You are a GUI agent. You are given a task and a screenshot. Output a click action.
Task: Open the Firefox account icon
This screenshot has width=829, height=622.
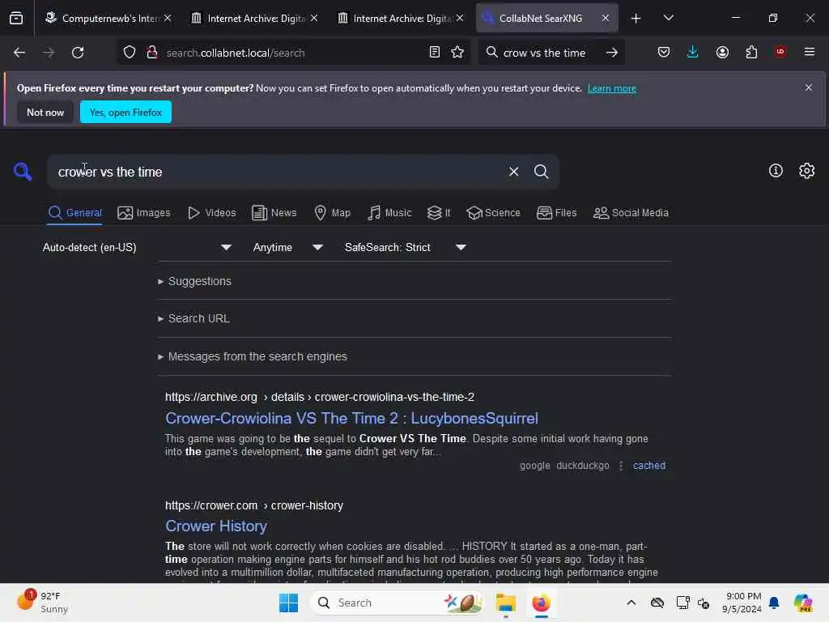point(722,52)
